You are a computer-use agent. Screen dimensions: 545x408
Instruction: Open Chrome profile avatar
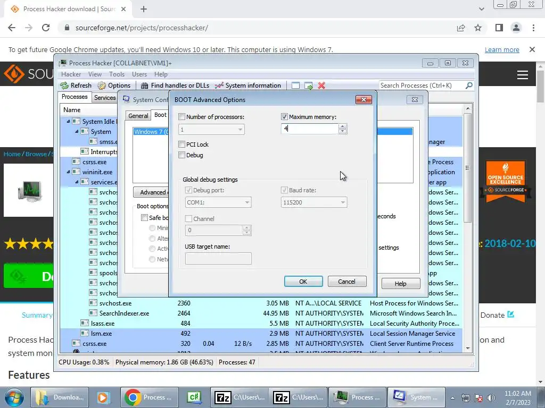coord(516,28)
